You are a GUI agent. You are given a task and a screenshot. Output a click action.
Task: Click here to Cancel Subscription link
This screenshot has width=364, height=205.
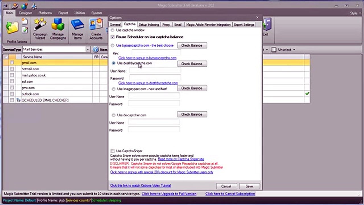pos(230,194)
